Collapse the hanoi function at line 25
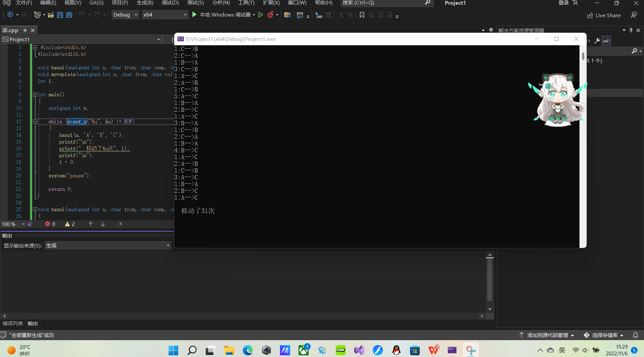The width and height of the screenshot is (644, 357). (35, 209)
